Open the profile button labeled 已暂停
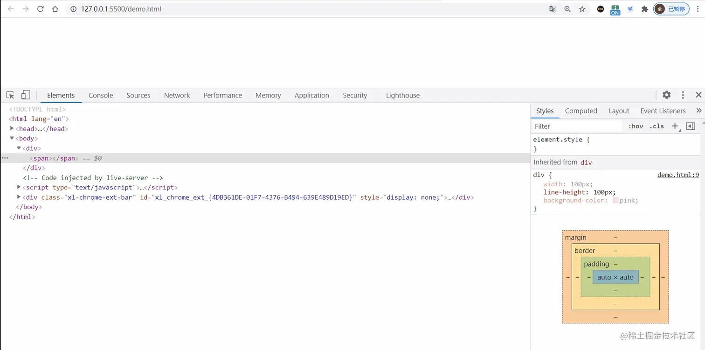This screenshot has width=705, height=350. click(x=671, y=9)
